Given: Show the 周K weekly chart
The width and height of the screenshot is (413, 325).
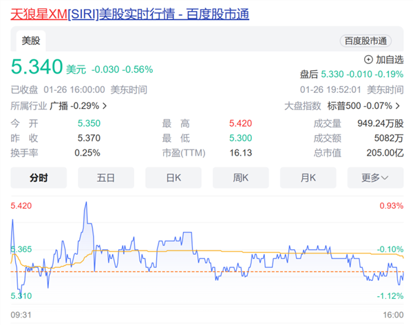Looking at the screenshot, I should [240, 178].
